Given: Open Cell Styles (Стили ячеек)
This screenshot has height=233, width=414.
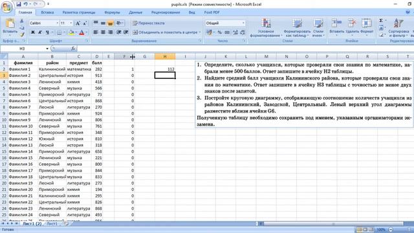Looking at the screenshot, I should coord(318,28).
